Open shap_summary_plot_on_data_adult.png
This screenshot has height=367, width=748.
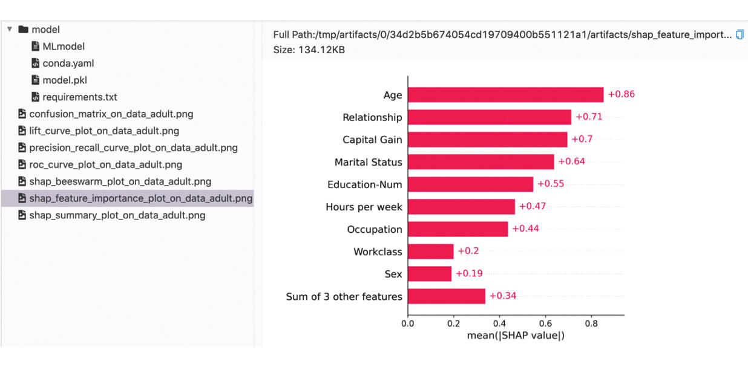117,215
